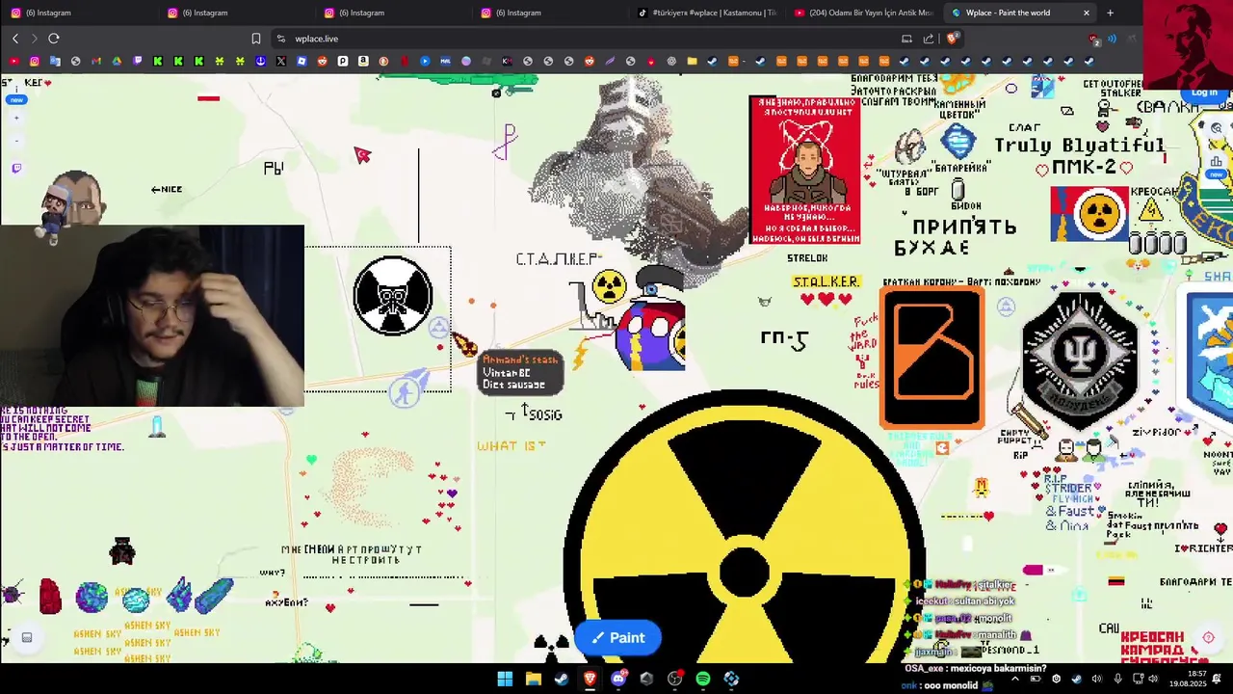This screenshot has height=694, width=1233.
Task: Click the Paint button
Action: [x=617, y=637]
